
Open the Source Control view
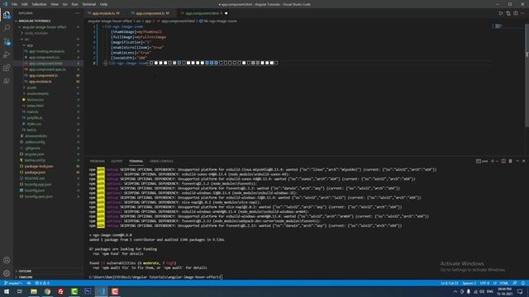tap(7, 41)
